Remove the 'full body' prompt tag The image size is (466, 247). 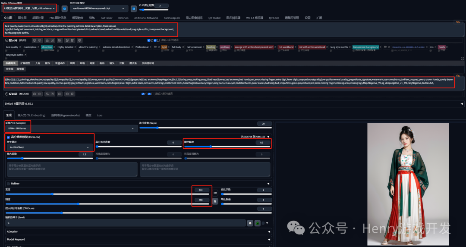click(183, 47)
